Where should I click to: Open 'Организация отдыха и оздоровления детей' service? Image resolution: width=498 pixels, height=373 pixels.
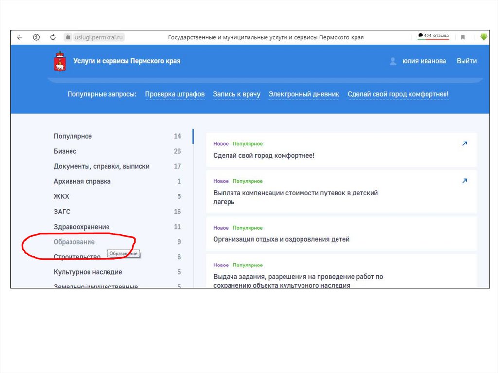tap(281, 239)
